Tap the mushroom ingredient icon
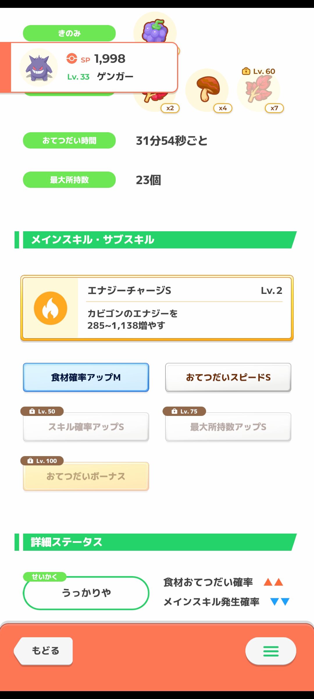Image resolution: width=314 pixels, height=699 pixels. (207, 89)
